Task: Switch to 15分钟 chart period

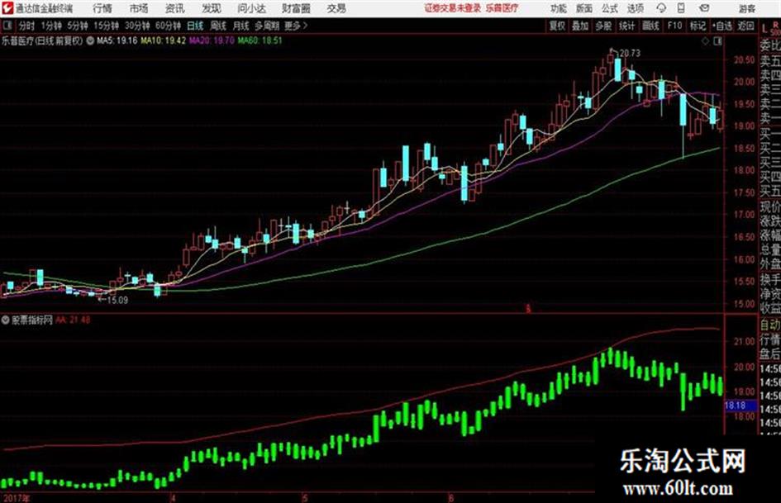Action: coord(106,26)
